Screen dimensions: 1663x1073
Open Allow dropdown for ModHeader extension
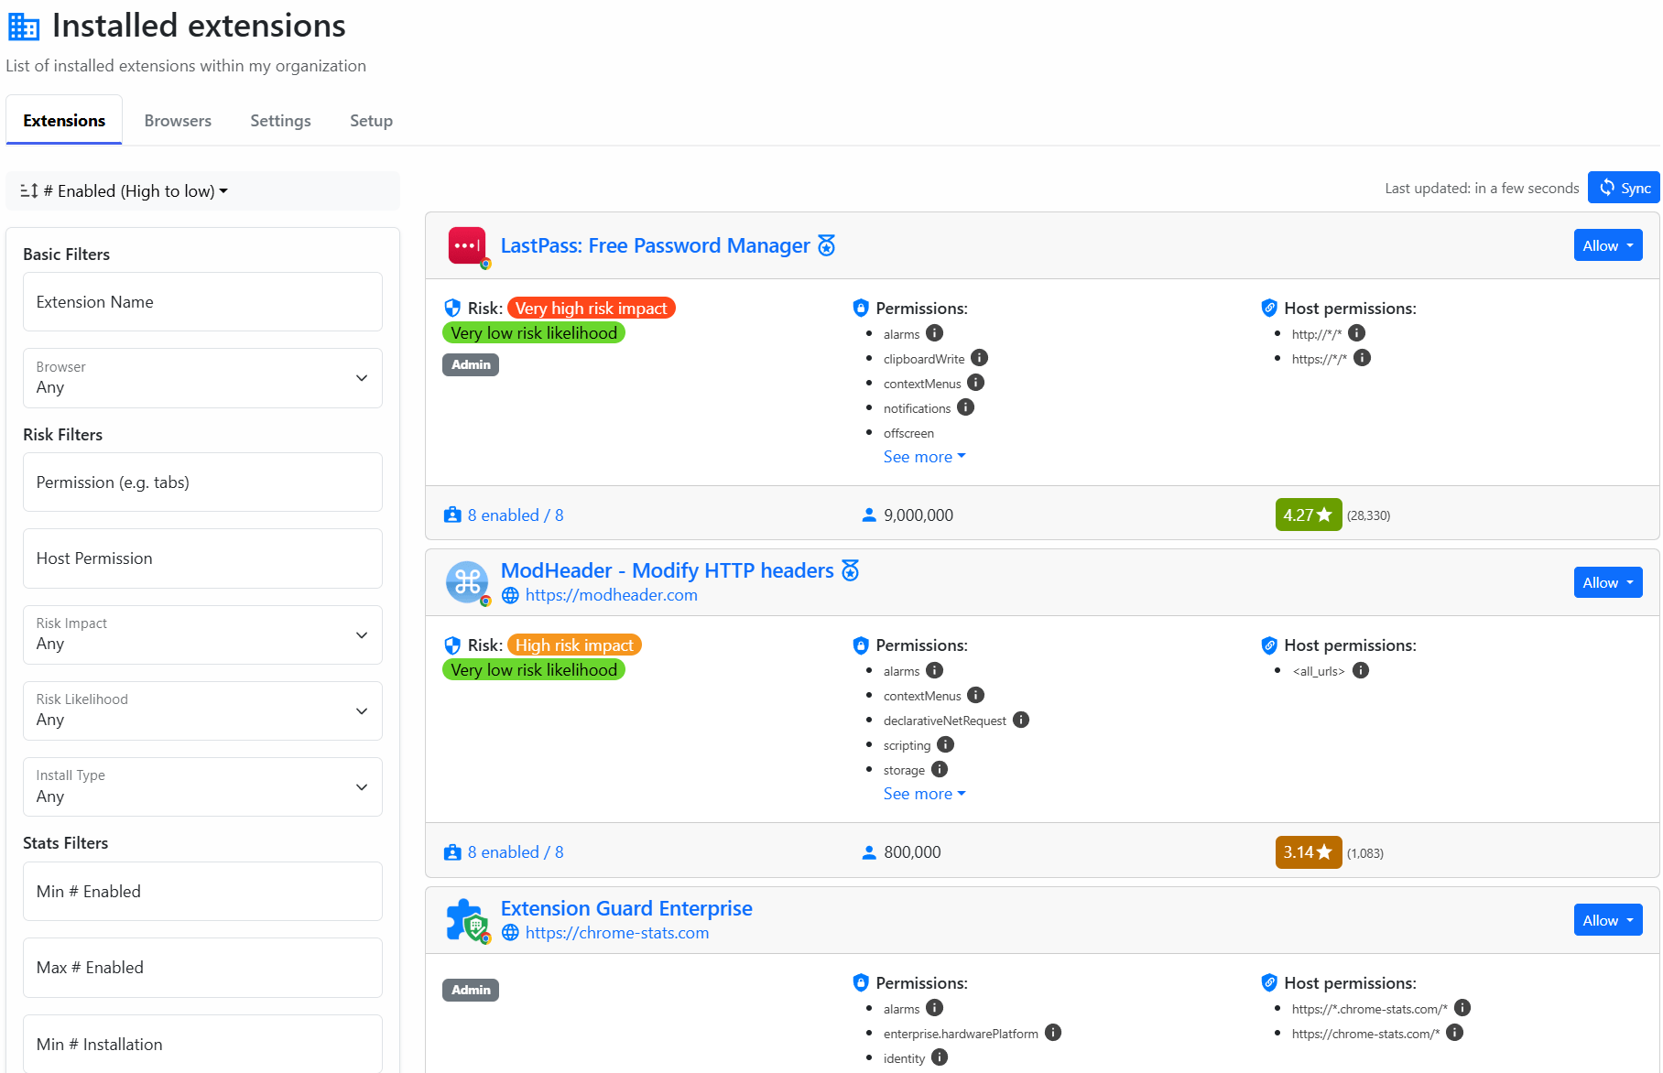tap(1607, 582)
